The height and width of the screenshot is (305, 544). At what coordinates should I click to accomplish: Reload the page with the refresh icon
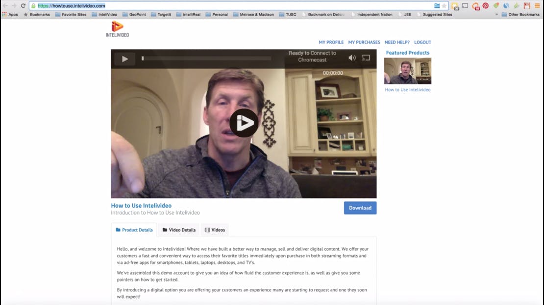click(x=23, y=5)
